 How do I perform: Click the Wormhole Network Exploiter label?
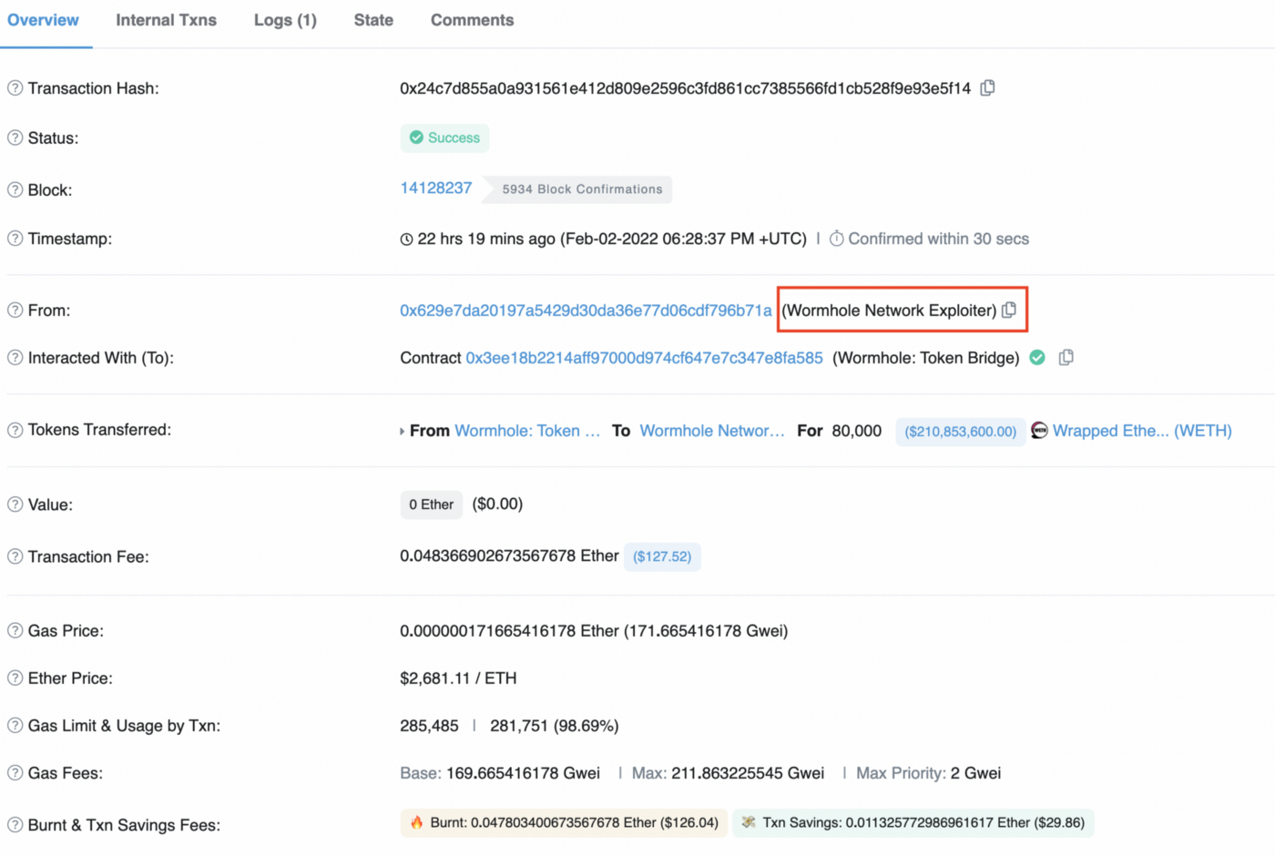pyautogui.click(x=889, y=311)
